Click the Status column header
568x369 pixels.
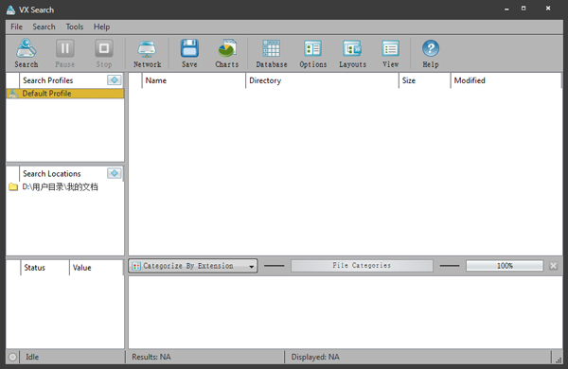click(44, 268)
